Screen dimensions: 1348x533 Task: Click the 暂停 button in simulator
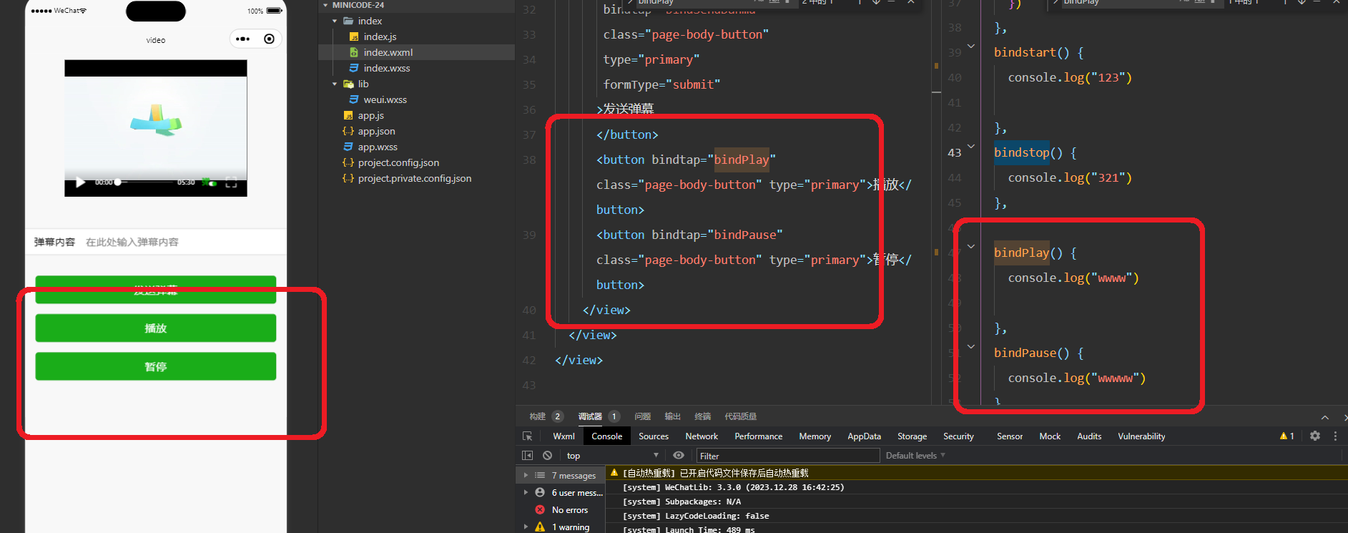point(156,366)
